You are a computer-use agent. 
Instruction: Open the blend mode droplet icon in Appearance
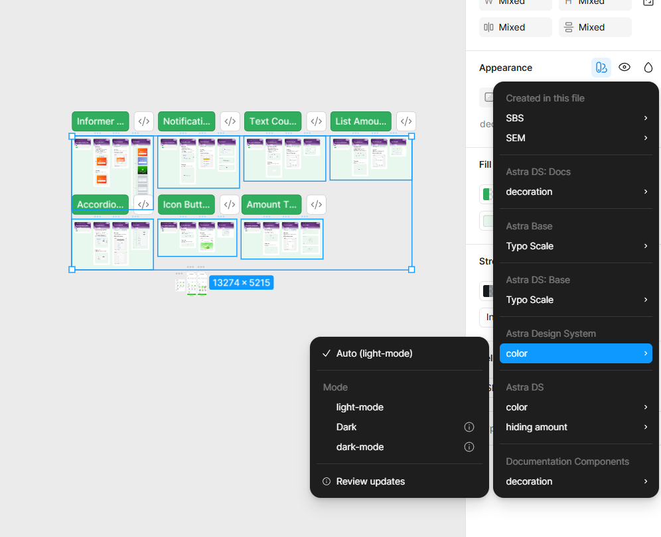(x=648, y=68)
